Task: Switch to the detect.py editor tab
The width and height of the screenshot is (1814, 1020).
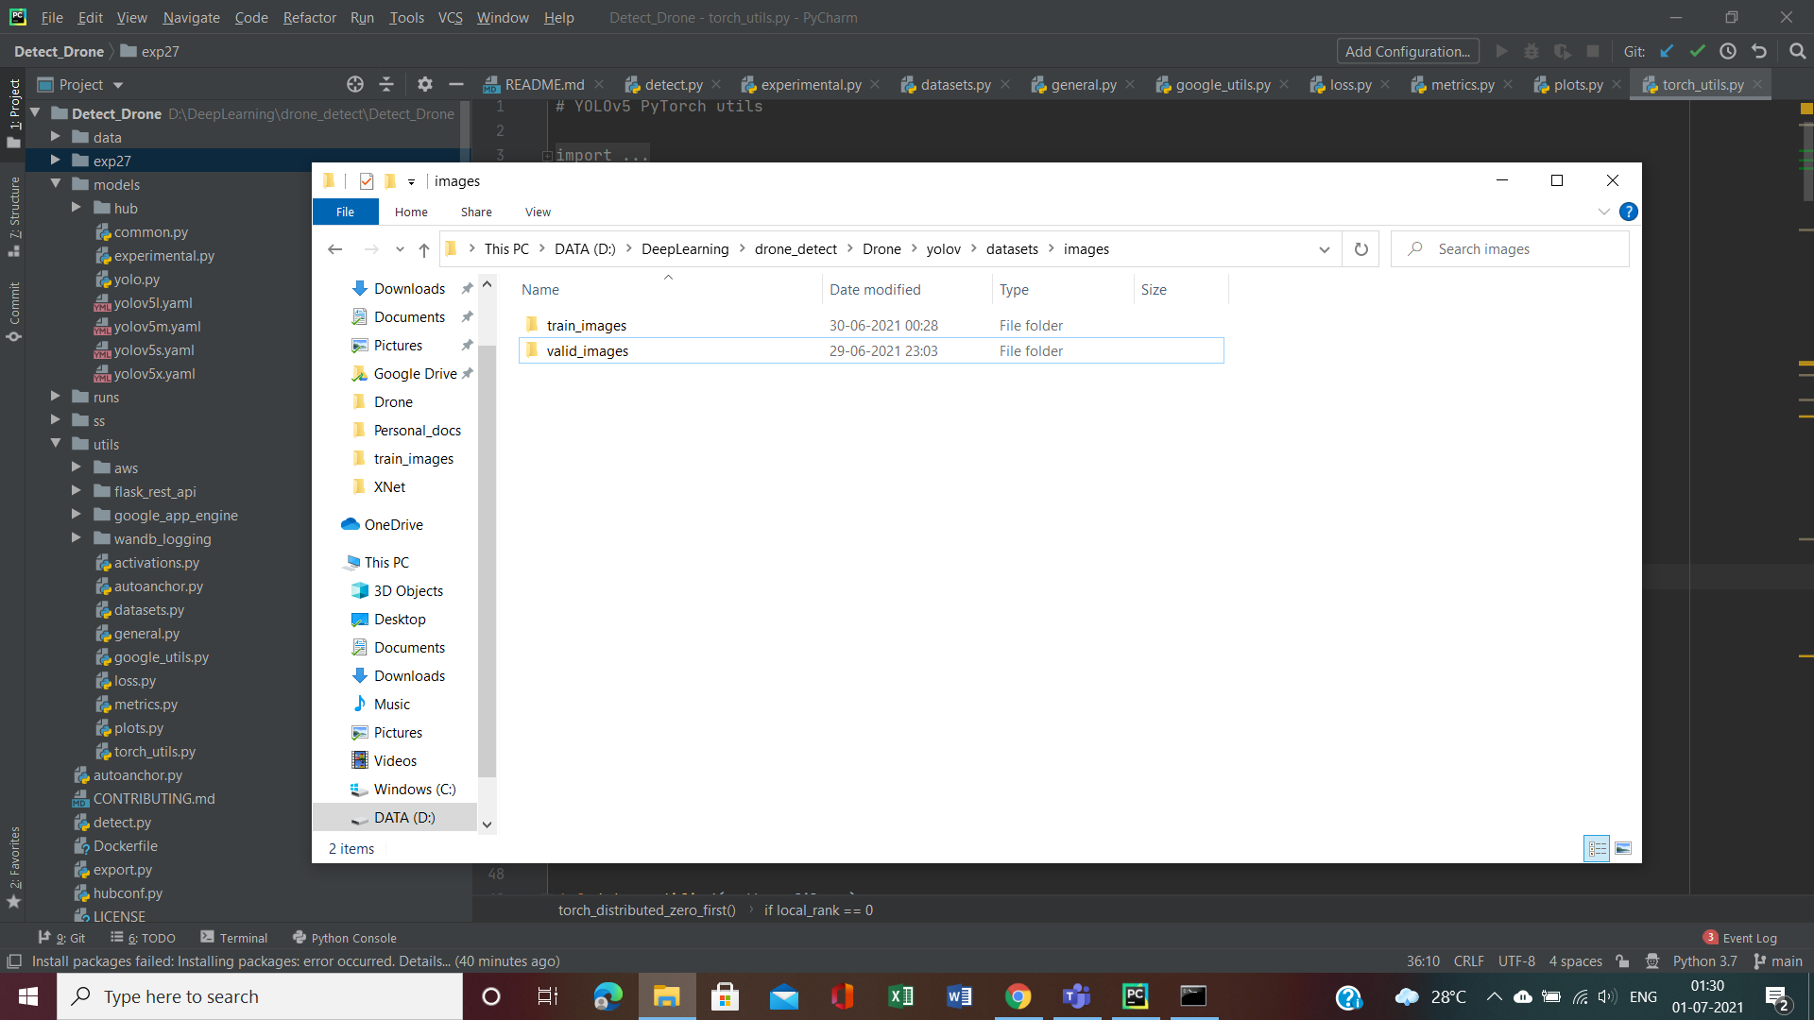Action: coord(673,85)
